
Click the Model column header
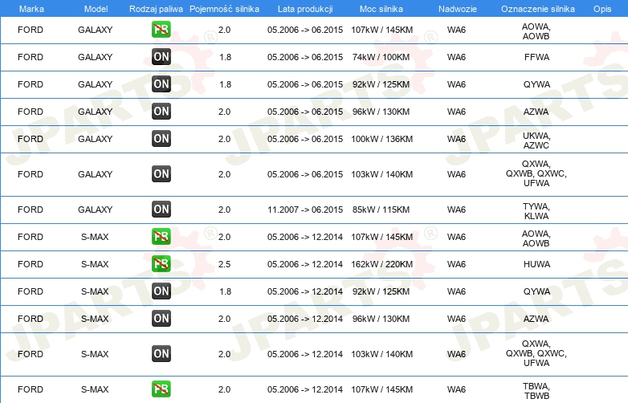tap(96, 9)
